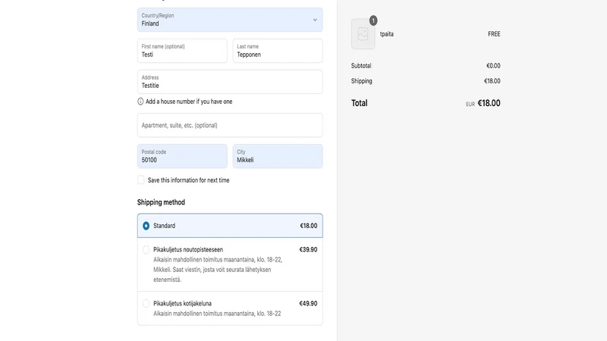Screen dimensions: 607x341
Task: Select Pikakuljetus kotijakeluna shipping option
Action: (146, 304)
